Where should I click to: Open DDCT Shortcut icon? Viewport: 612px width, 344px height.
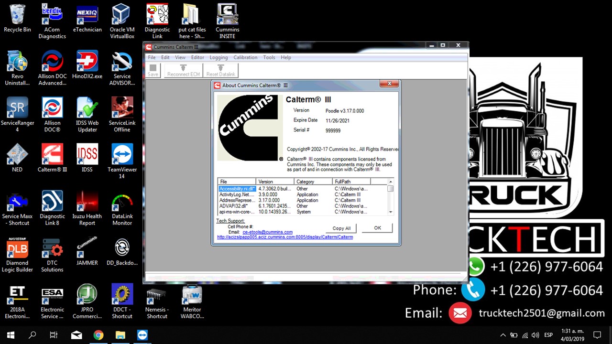pyautogui.click(x=122, y=301)
